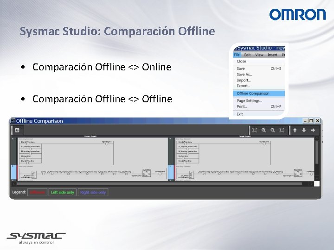Click the Current Project pane header
This screenshot has width=334, height=250.
[90, 136]
